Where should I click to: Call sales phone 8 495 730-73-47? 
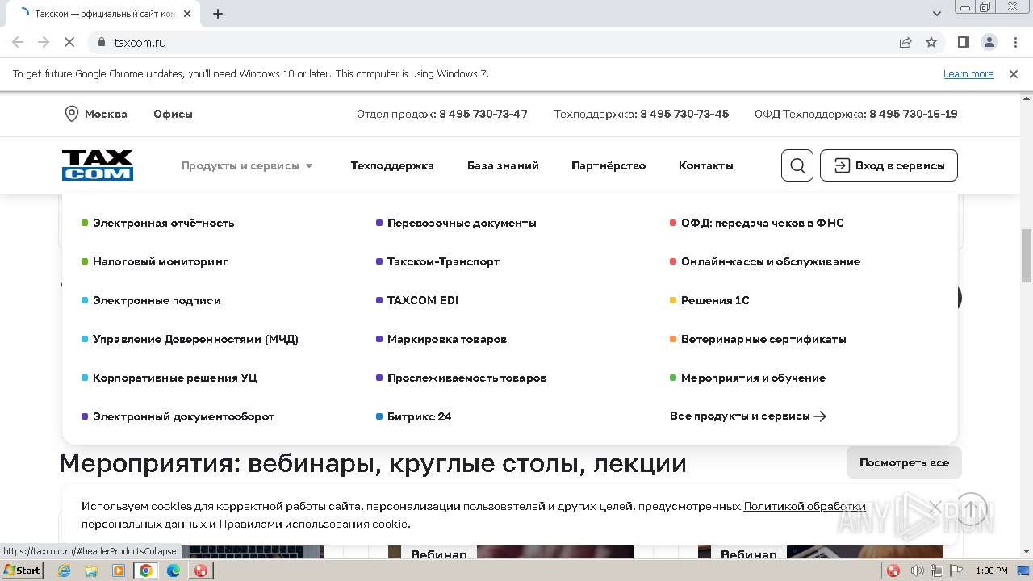[x=483, y=114]
